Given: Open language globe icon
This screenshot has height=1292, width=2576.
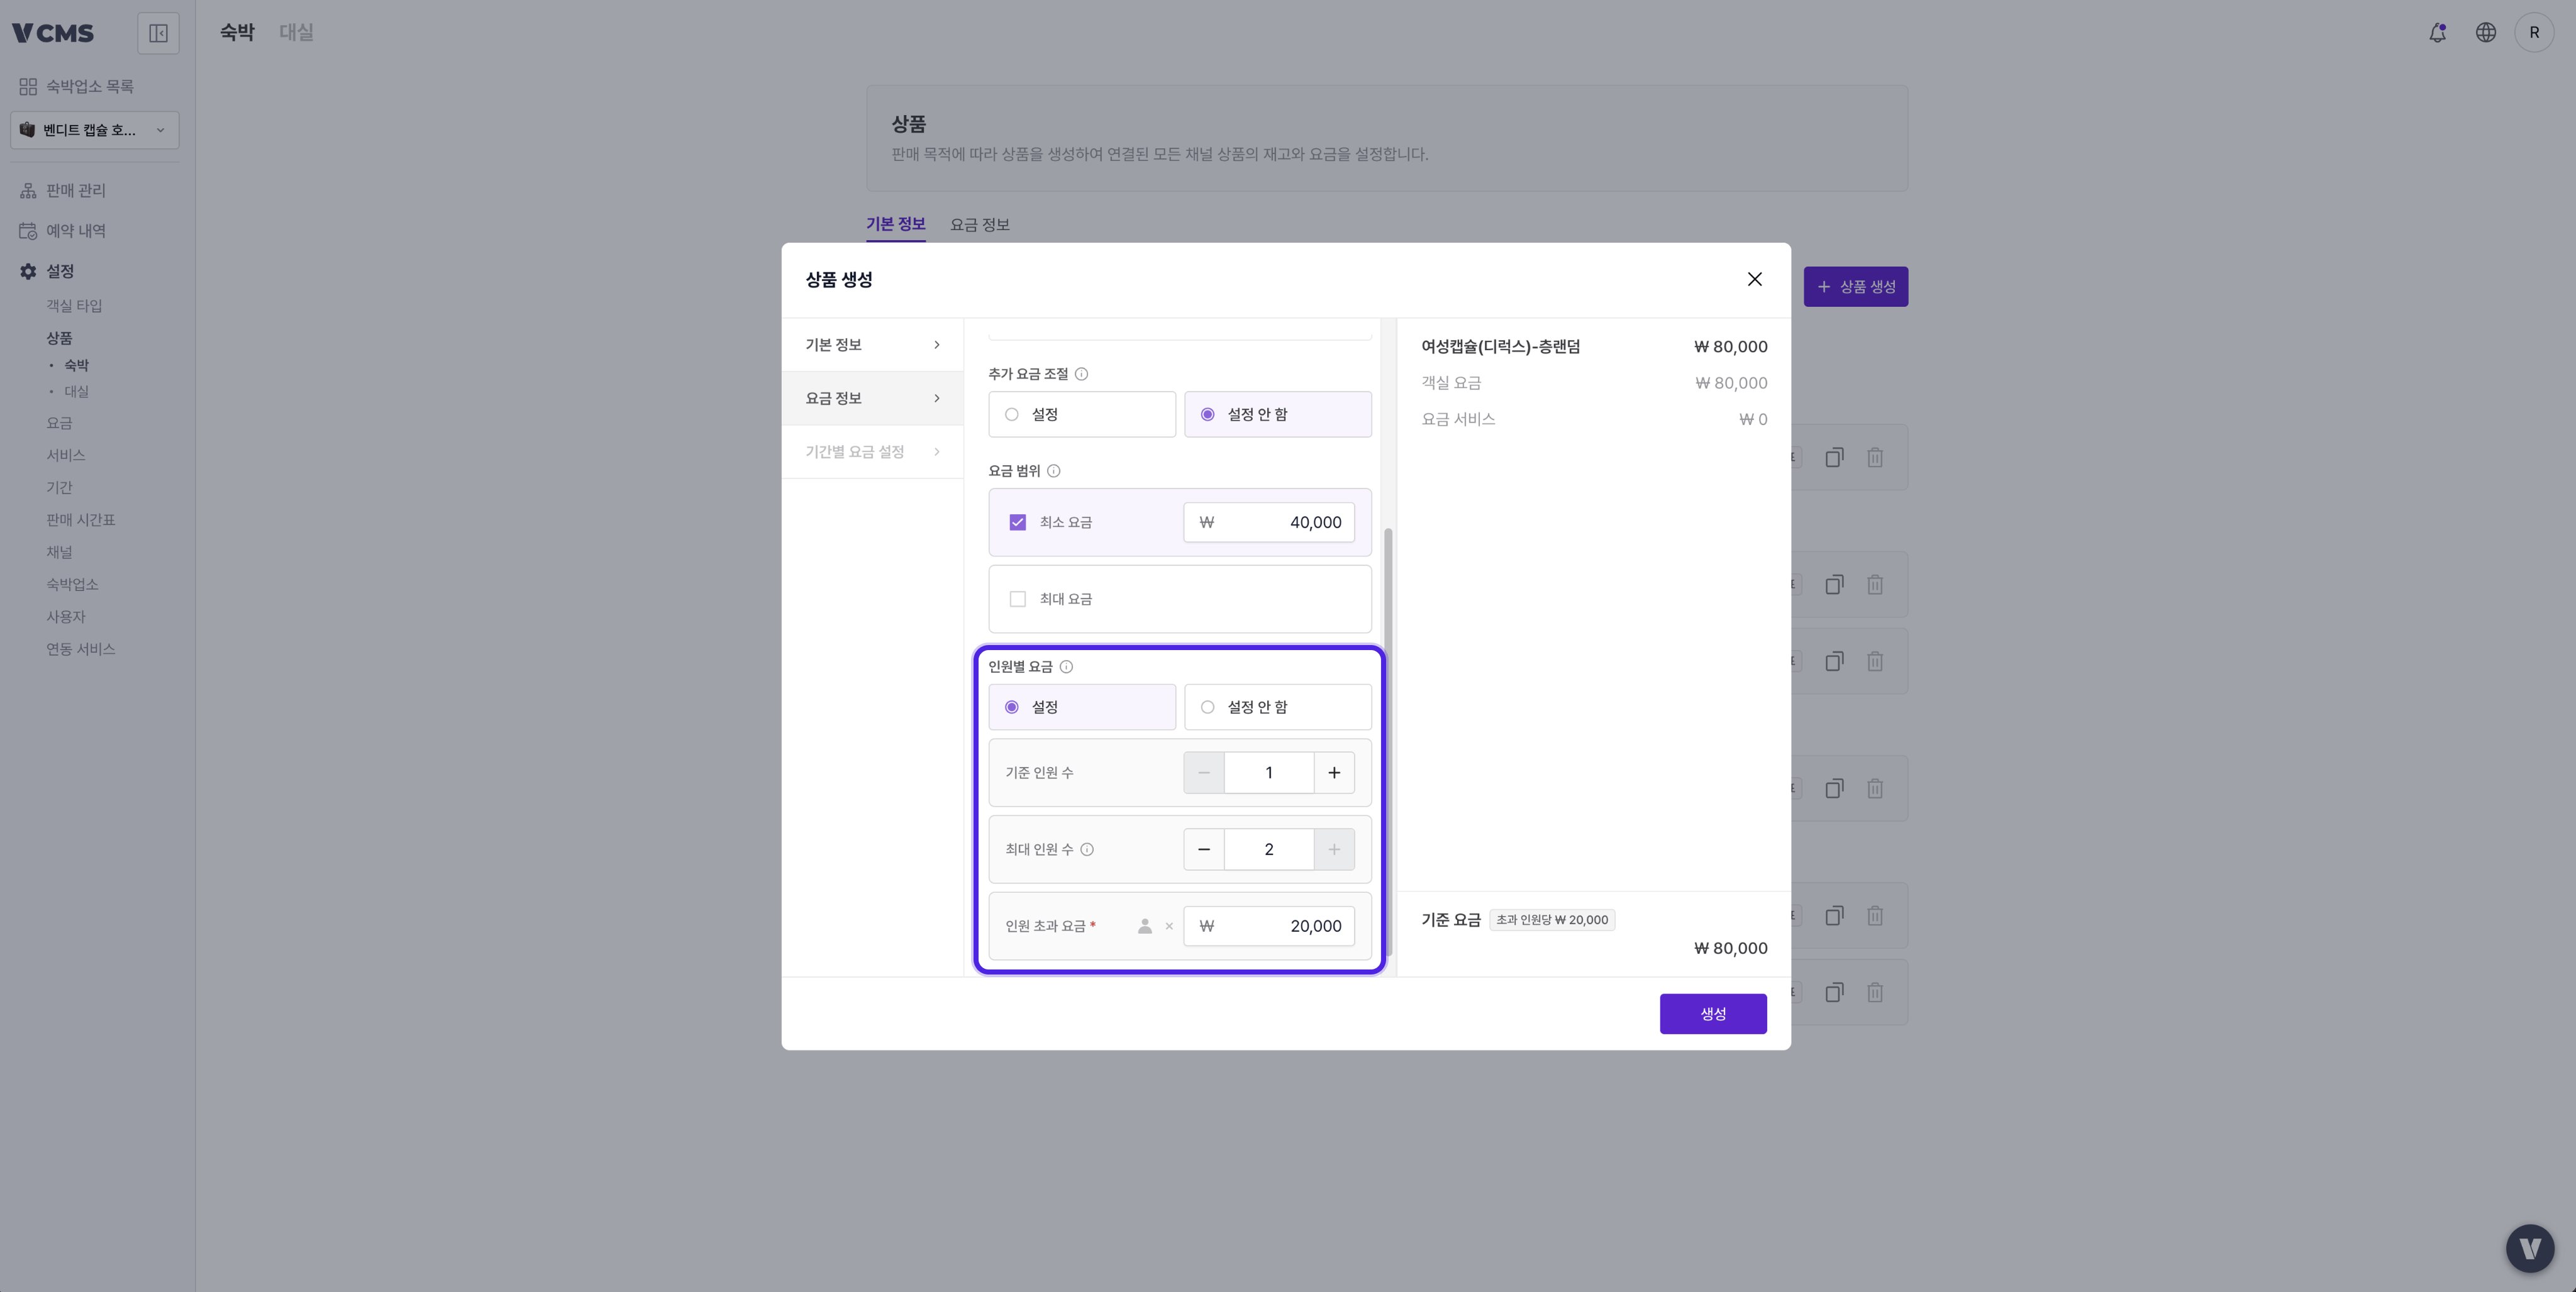Looking at the screenshot, I should pyautogui.click(x=2485, y=33).
